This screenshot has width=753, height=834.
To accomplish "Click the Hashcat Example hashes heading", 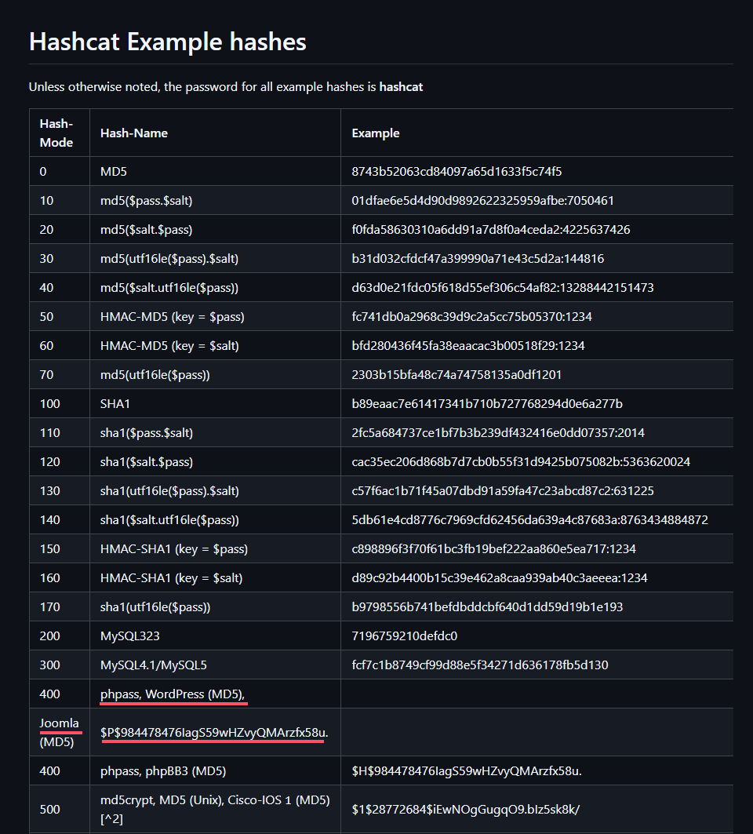I will tap(167, 42).
